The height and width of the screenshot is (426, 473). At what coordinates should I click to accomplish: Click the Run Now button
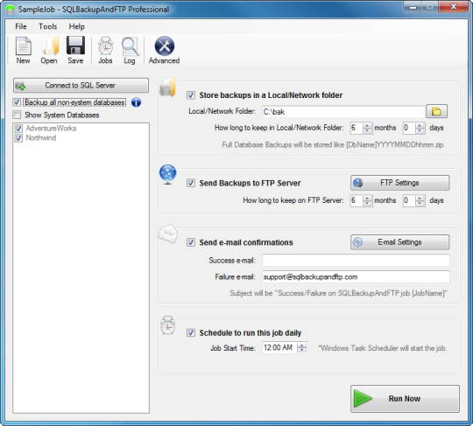click(x=405, y=399)
